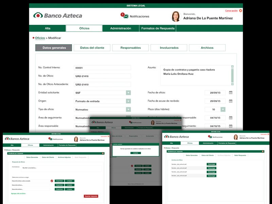This screenshot has width=272, height=204.
Task: Click the user avatar photo in the main window
Action: (176, 16)
